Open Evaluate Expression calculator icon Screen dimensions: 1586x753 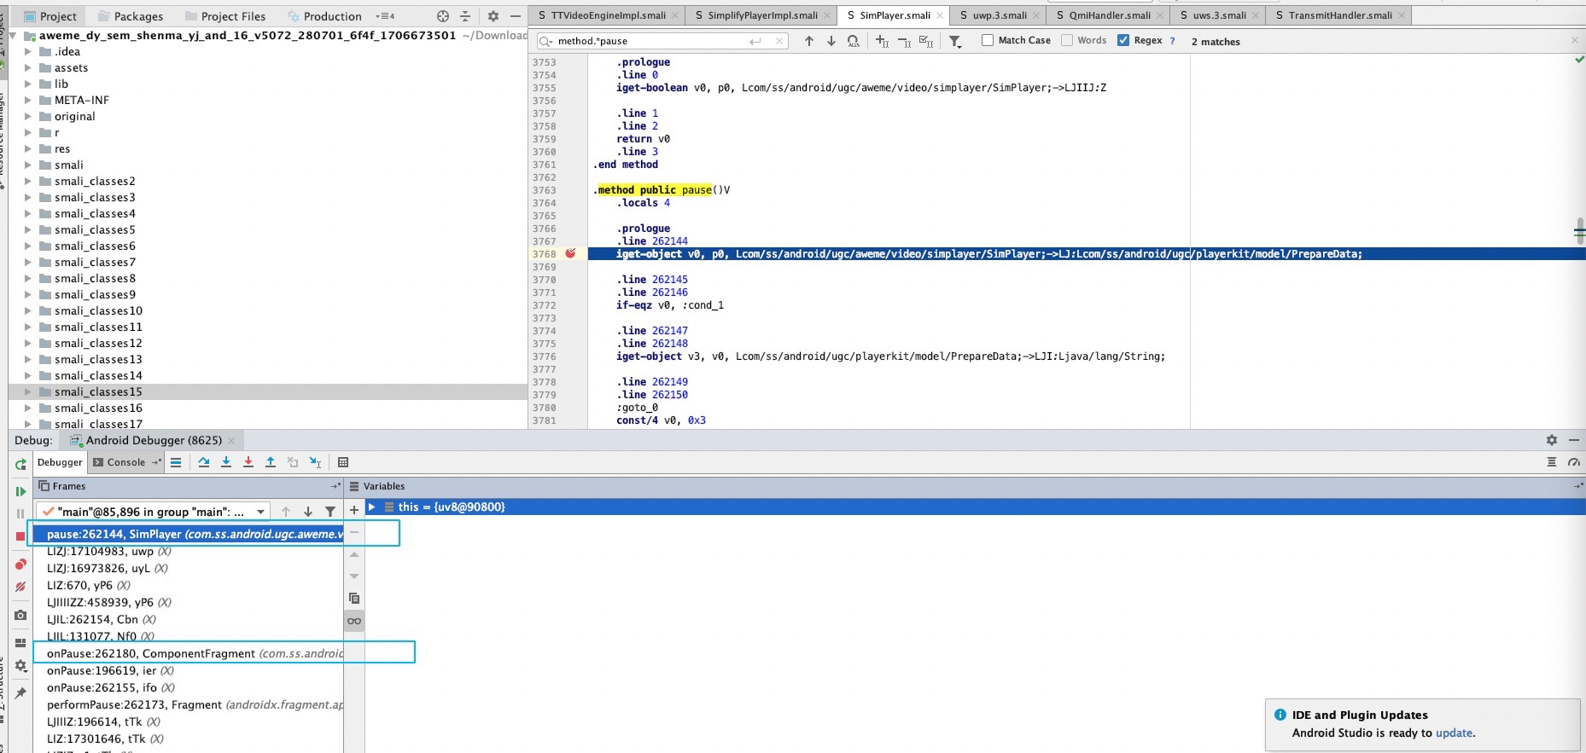coord(343,462)
